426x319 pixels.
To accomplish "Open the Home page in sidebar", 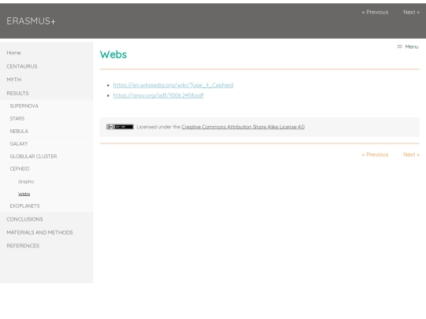I will pyautogui.click(x=13, y=53).
